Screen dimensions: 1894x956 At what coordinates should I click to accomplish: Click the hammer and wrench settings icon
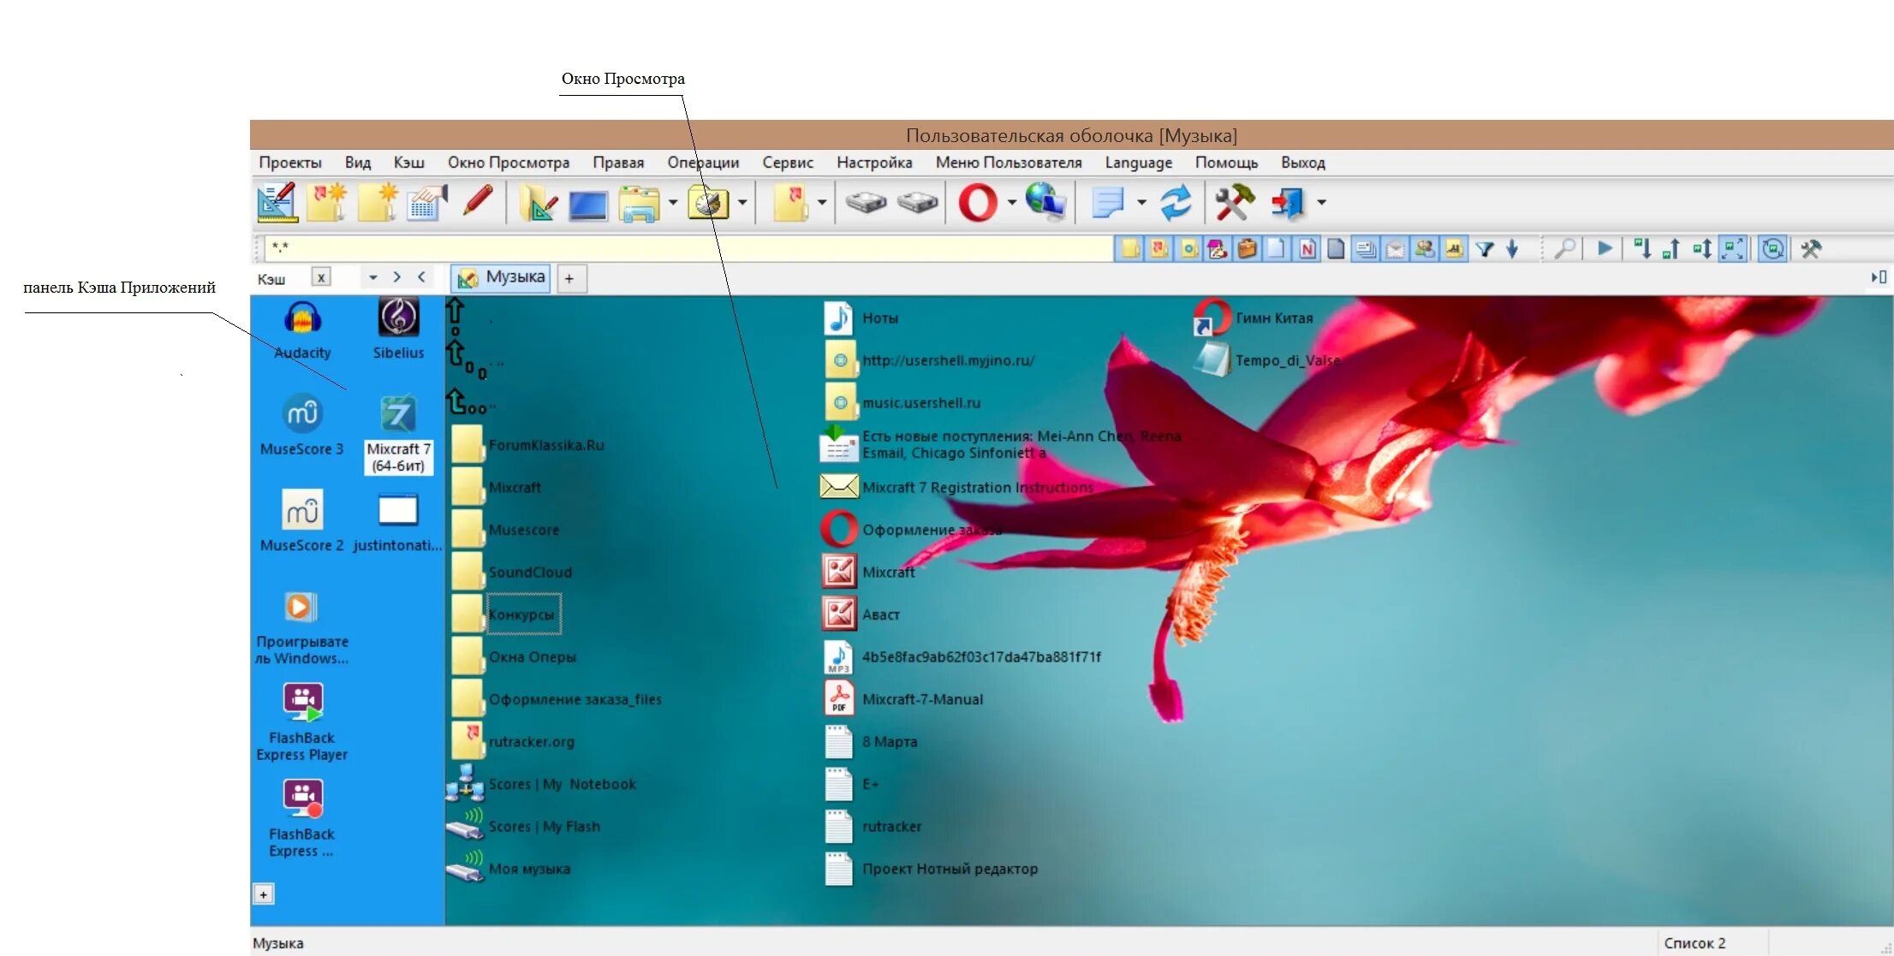(1234, 203)
